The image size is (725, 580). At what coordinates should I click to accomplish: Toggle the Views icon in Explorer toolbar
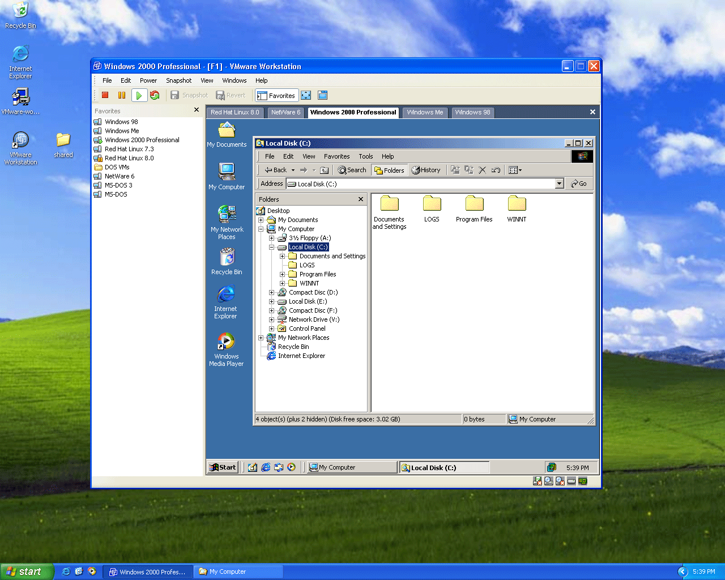pos(513,169)
